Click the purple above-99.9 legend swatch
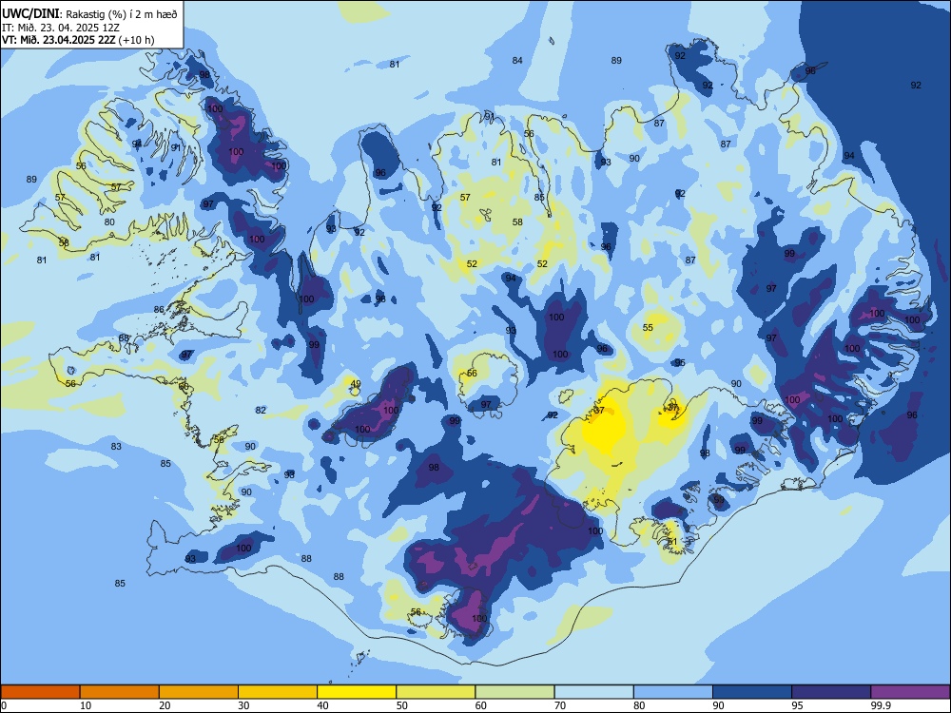951x713 pixels. click(x=910, y=692)
